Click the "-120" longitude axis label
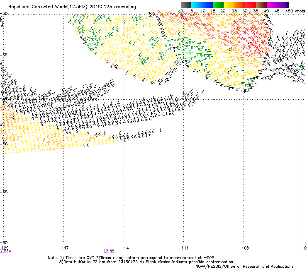This screenshot has height=269, width=307. [4, 248]
